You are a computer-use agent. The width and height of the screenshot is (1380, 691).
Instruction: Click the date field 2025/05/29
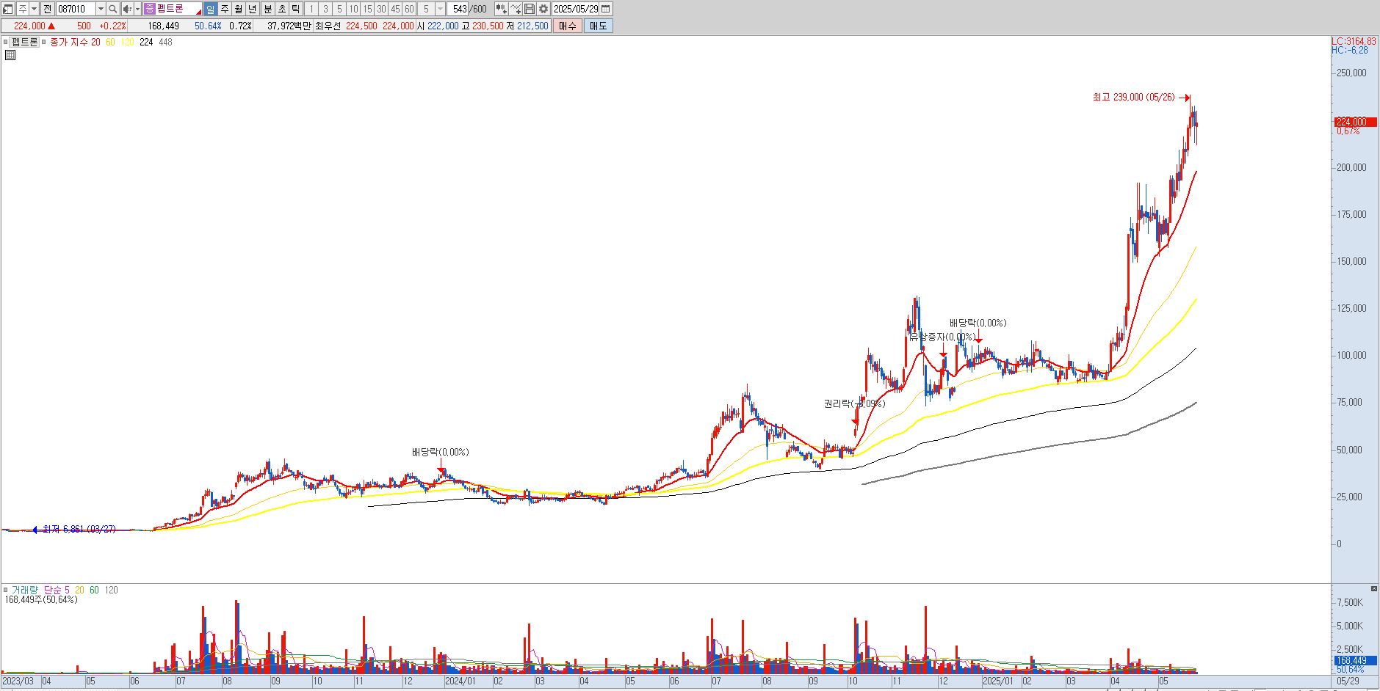pyautogui.click(x=576, y=9)
